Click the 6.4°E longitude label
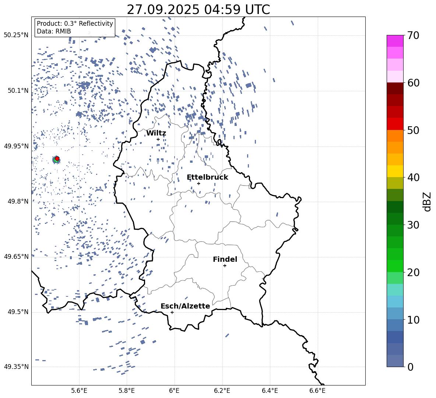 coord(270,391)
